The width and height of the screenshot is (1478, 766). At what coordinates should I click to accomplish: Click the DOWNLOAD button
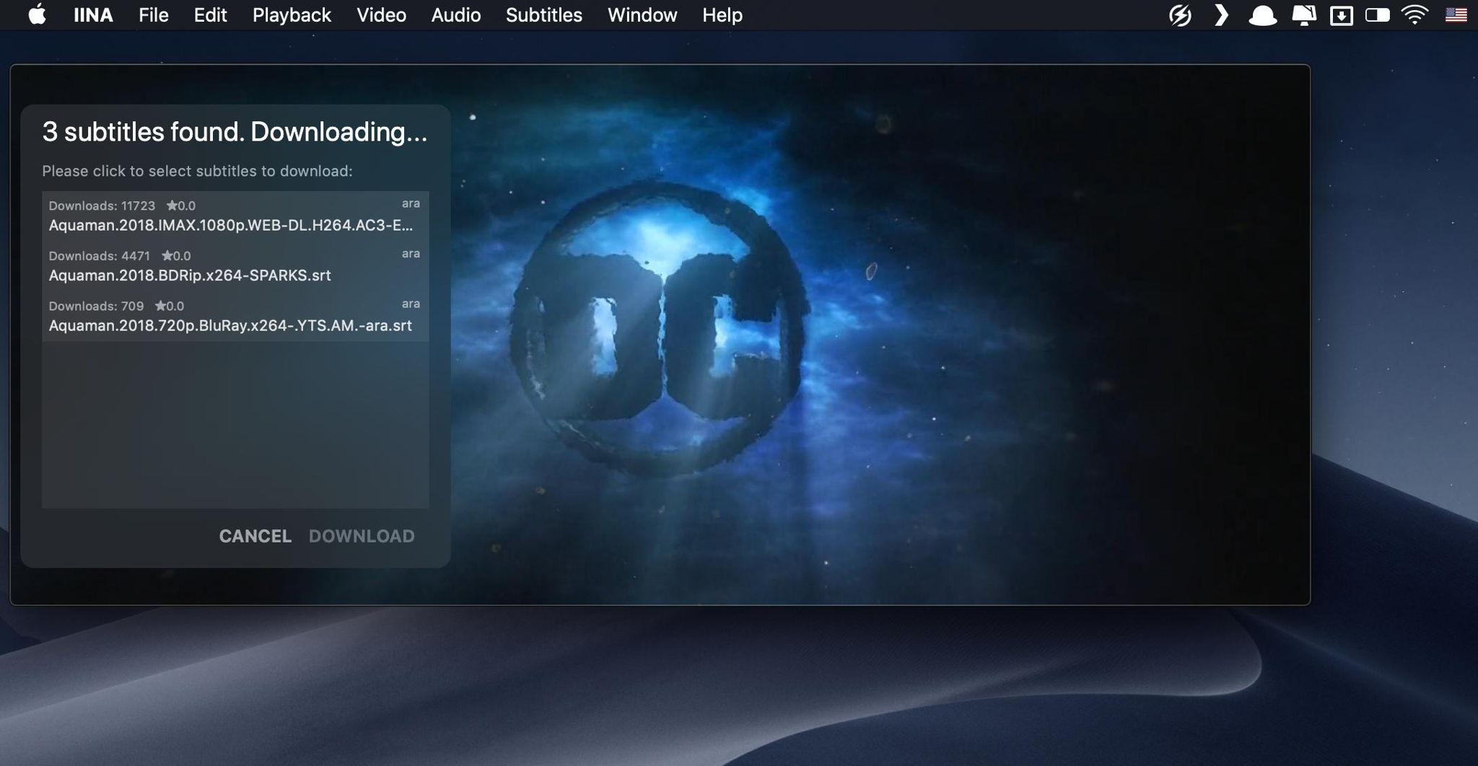[362, 536]
